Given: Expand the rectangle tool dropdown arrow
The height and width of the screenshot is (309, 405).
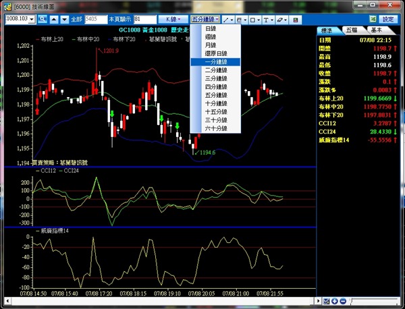Looking at the screenshot, I should pyautogui.click(x=259, y=20).
